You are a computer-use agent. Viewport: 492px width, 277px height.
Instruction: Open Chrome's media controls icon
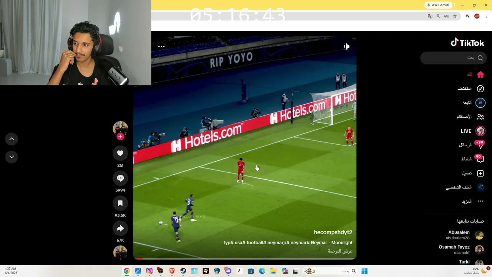[467, 16]
